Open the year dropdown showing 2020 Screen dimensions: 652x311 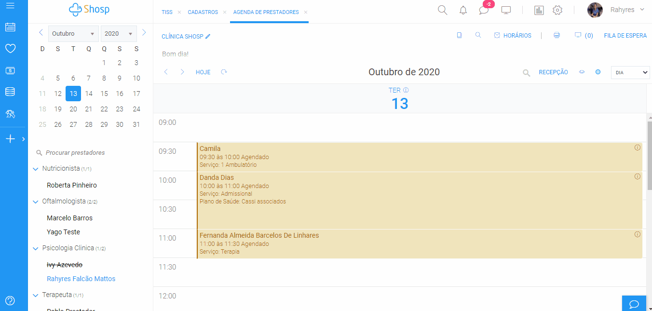119,34
